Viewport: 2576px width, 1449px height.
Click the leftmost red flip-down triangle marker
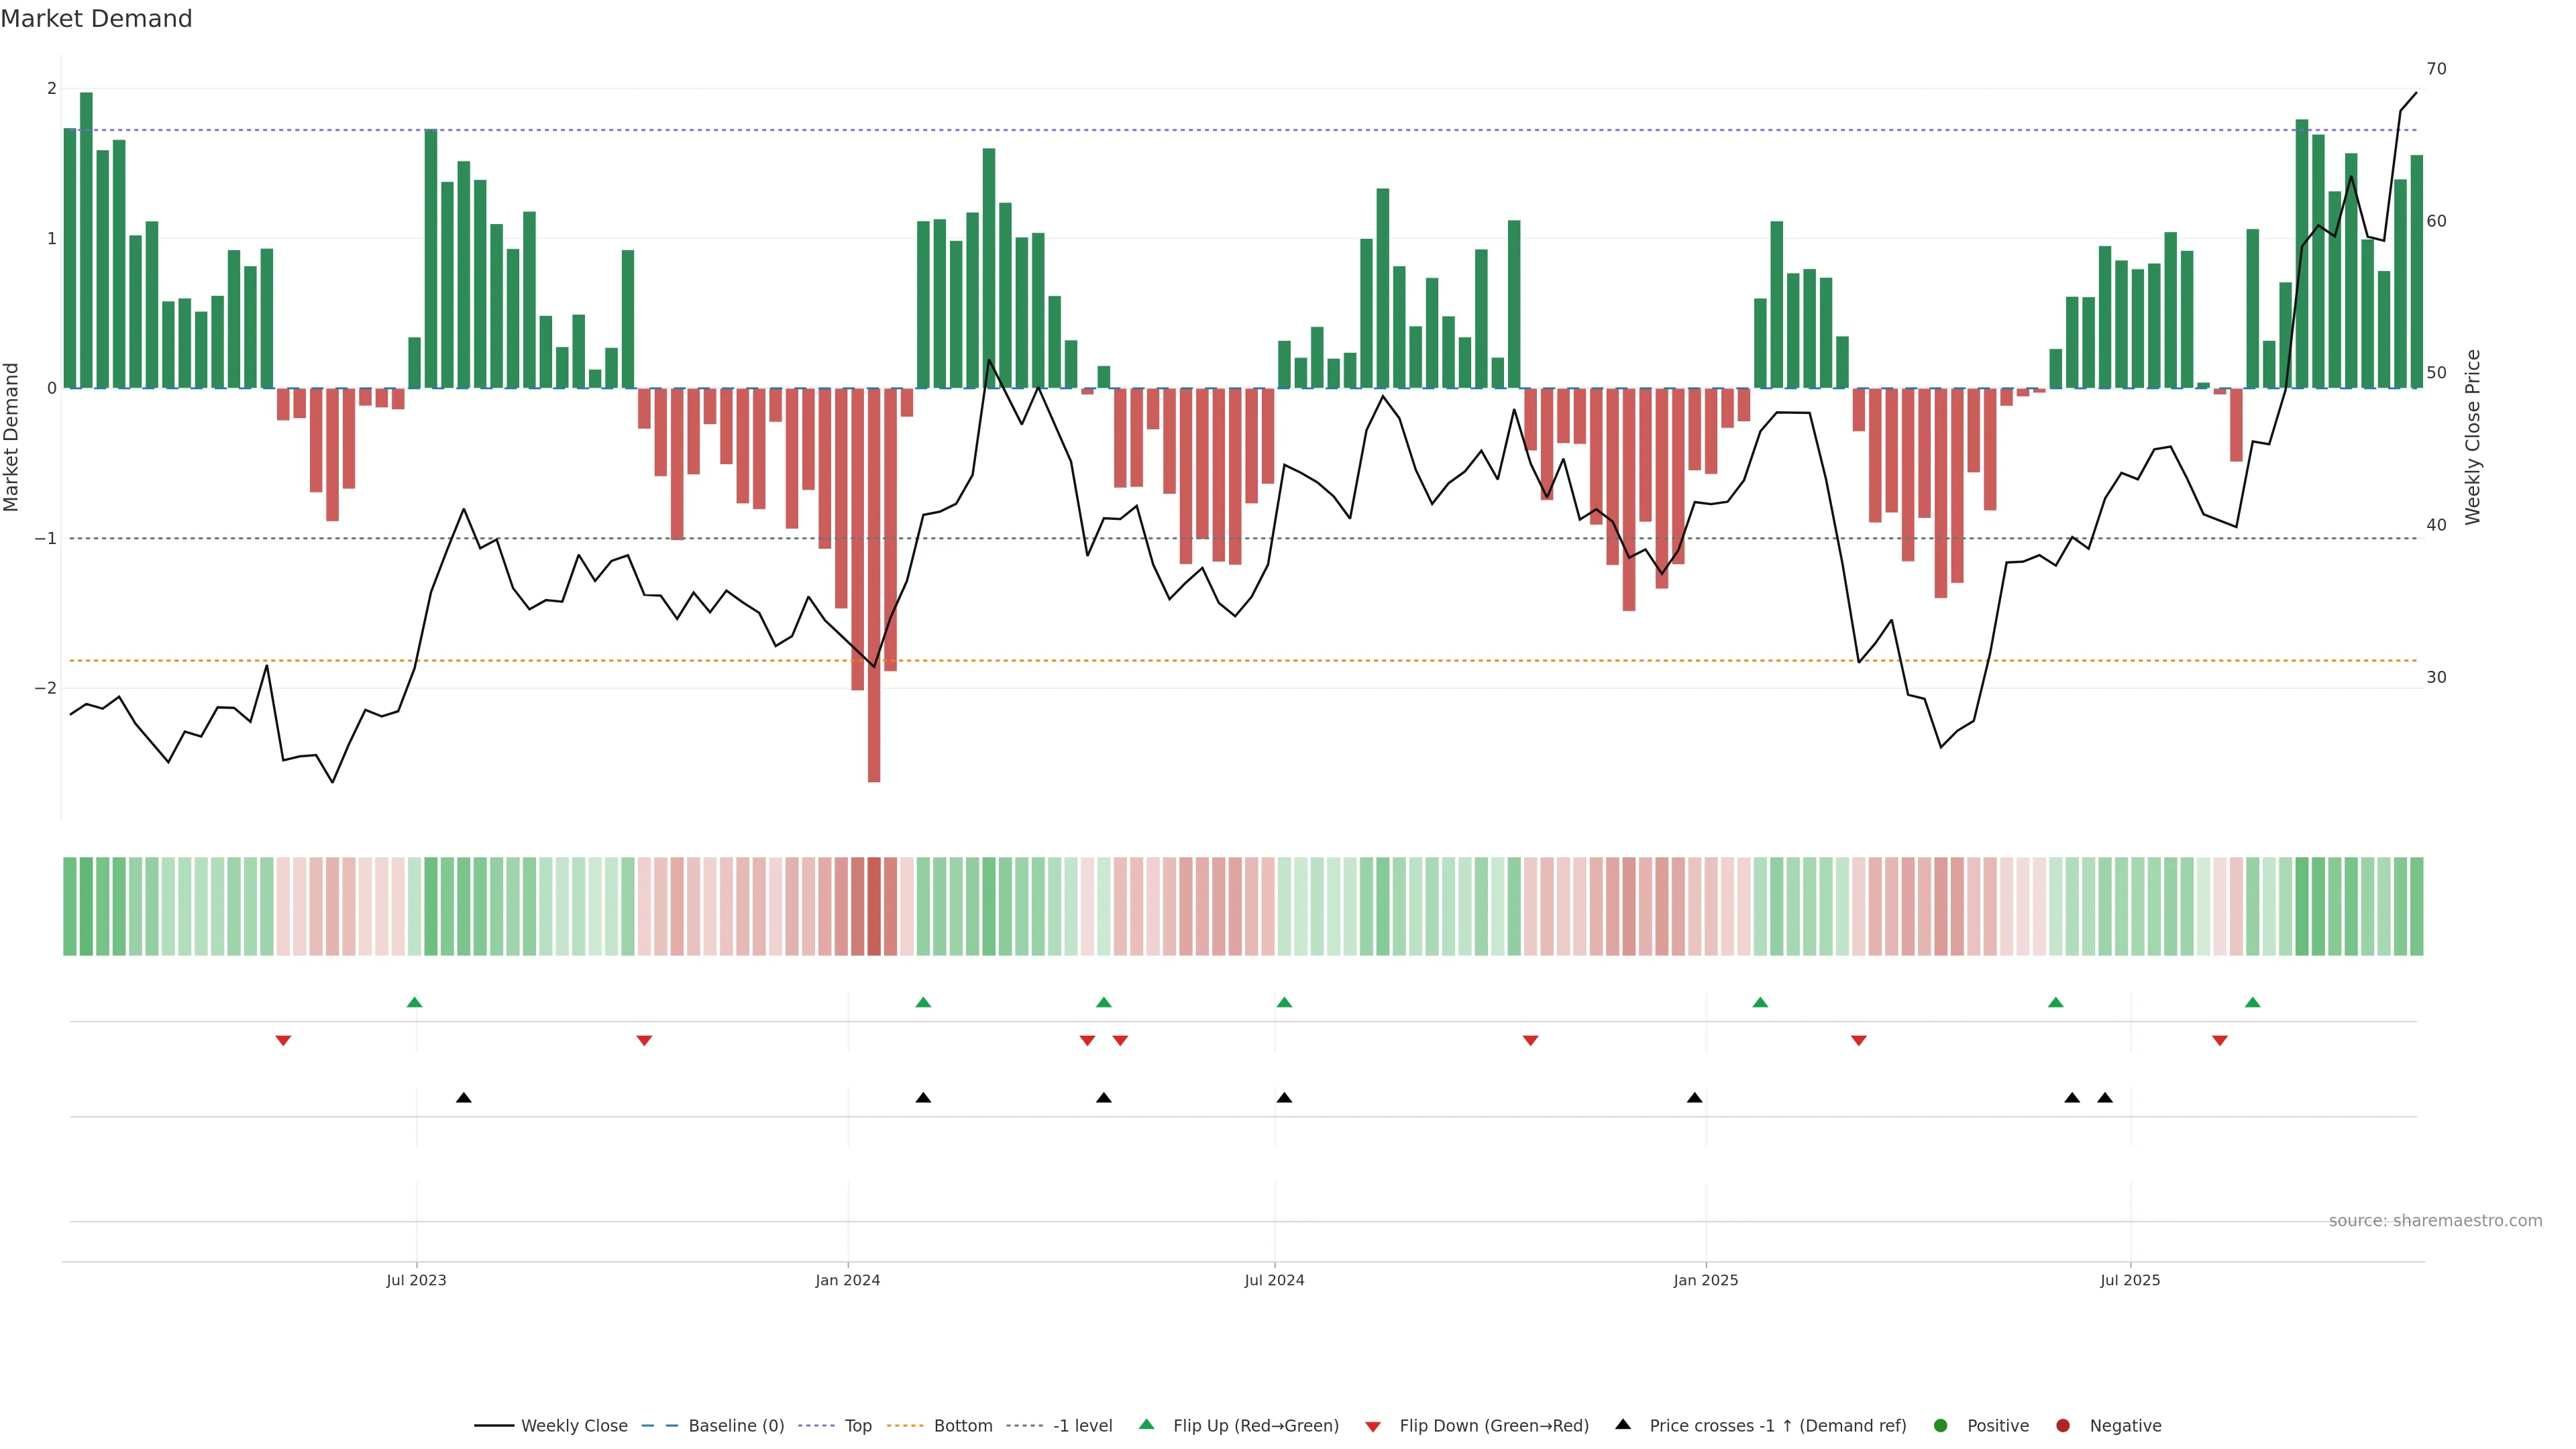283,1041
